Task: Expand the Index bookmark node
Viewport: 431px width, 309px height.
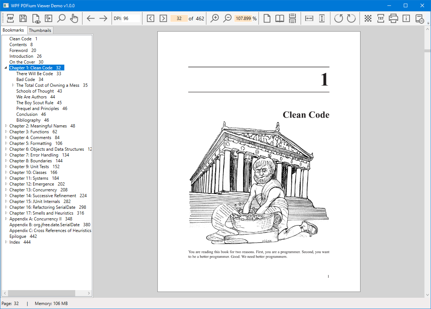Action: pyautogui.click(x=6, y=242)
